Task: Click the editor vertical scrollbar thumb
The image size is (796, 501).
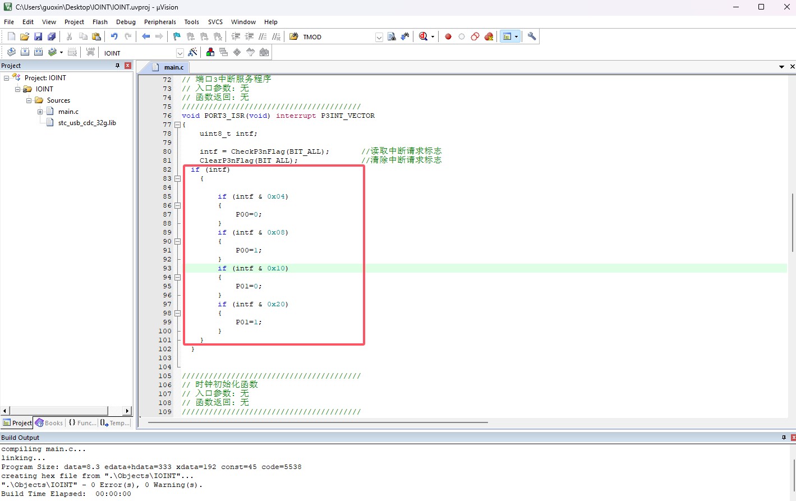Action: click(x=792, y=222)
